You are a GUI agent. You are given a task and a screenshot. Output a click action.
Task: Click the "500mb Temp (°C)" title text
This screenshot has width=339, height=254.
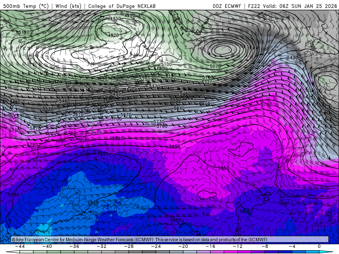[26, 6]
